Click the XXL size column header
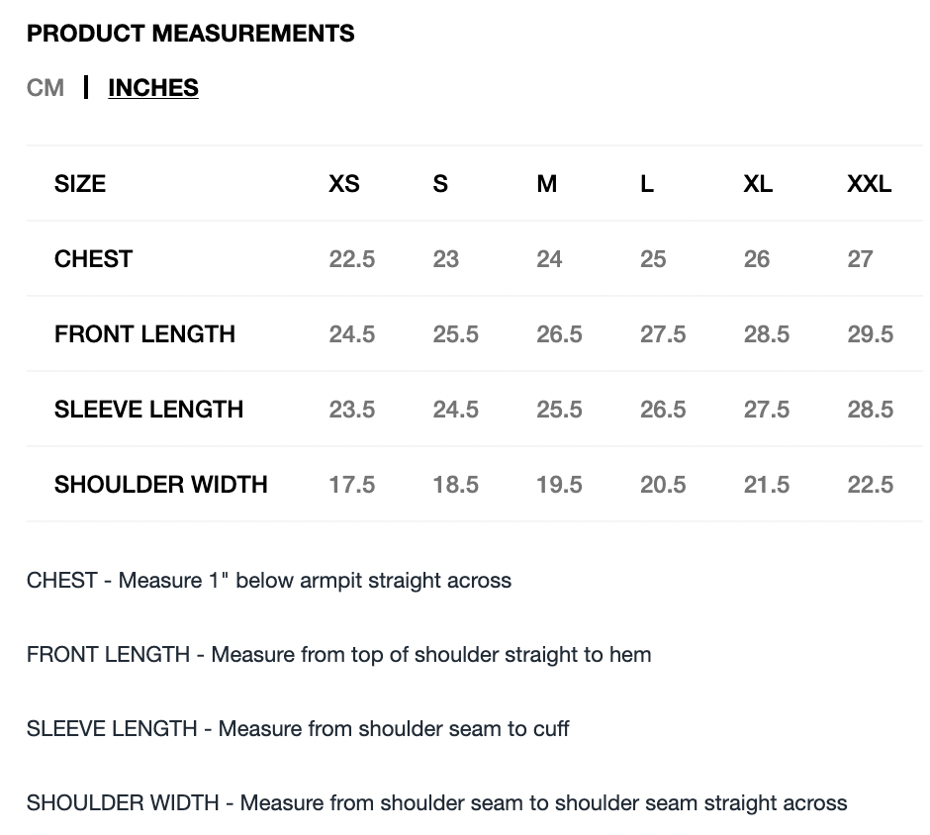 (869, 184)
